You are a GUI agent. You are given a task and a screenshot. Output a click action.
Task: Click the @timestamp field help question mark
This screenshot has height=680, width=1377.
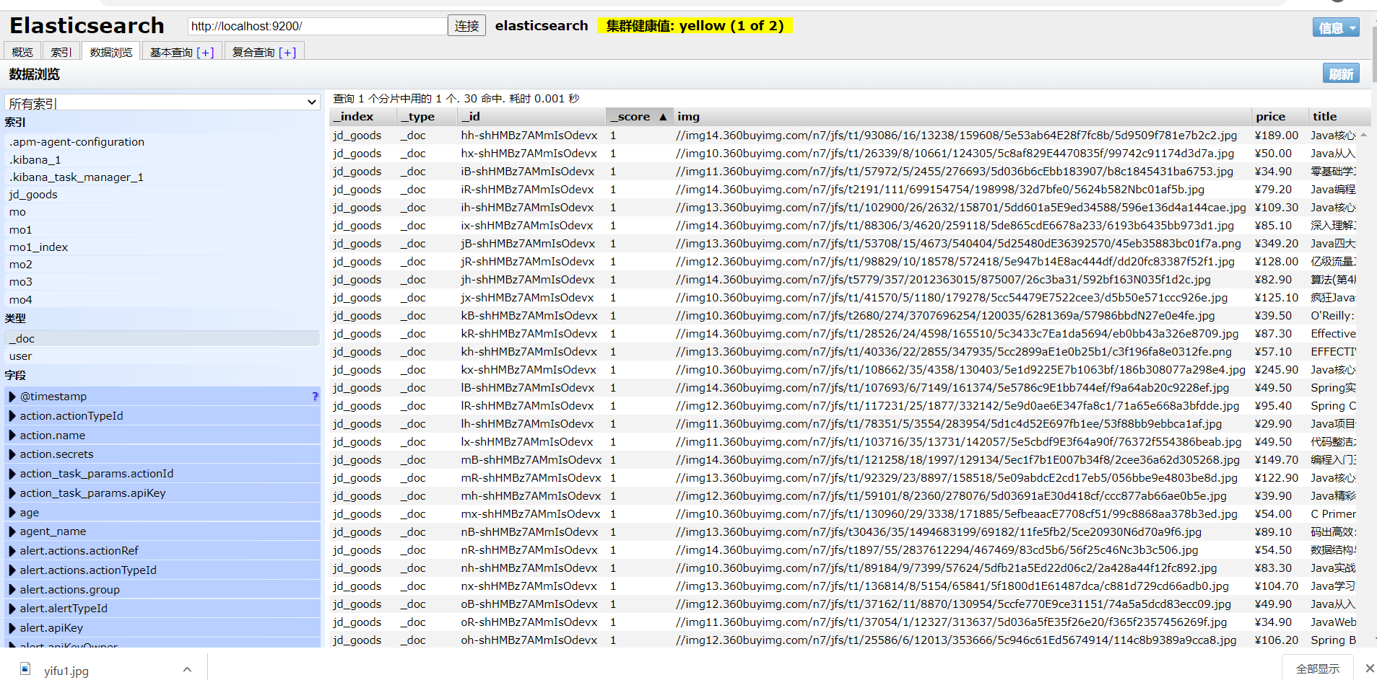pos(315,397)
